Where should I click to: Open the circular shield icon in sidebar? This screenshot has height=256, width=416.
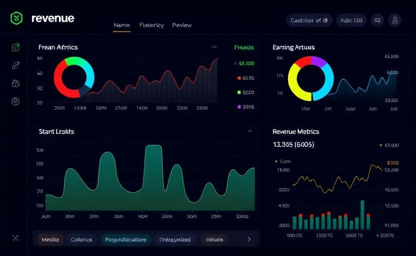[16, 101]
